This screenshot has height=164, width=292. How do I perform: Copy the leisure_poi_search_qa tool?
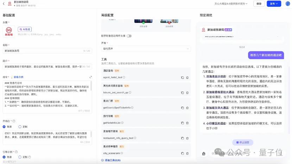click(183, 93)
